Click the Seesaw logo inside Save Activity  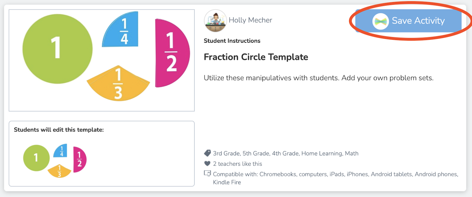[380, 21]
